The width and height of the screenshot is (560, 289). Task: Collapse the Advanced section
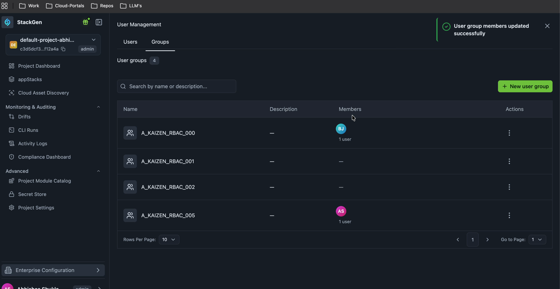[98, 171]
